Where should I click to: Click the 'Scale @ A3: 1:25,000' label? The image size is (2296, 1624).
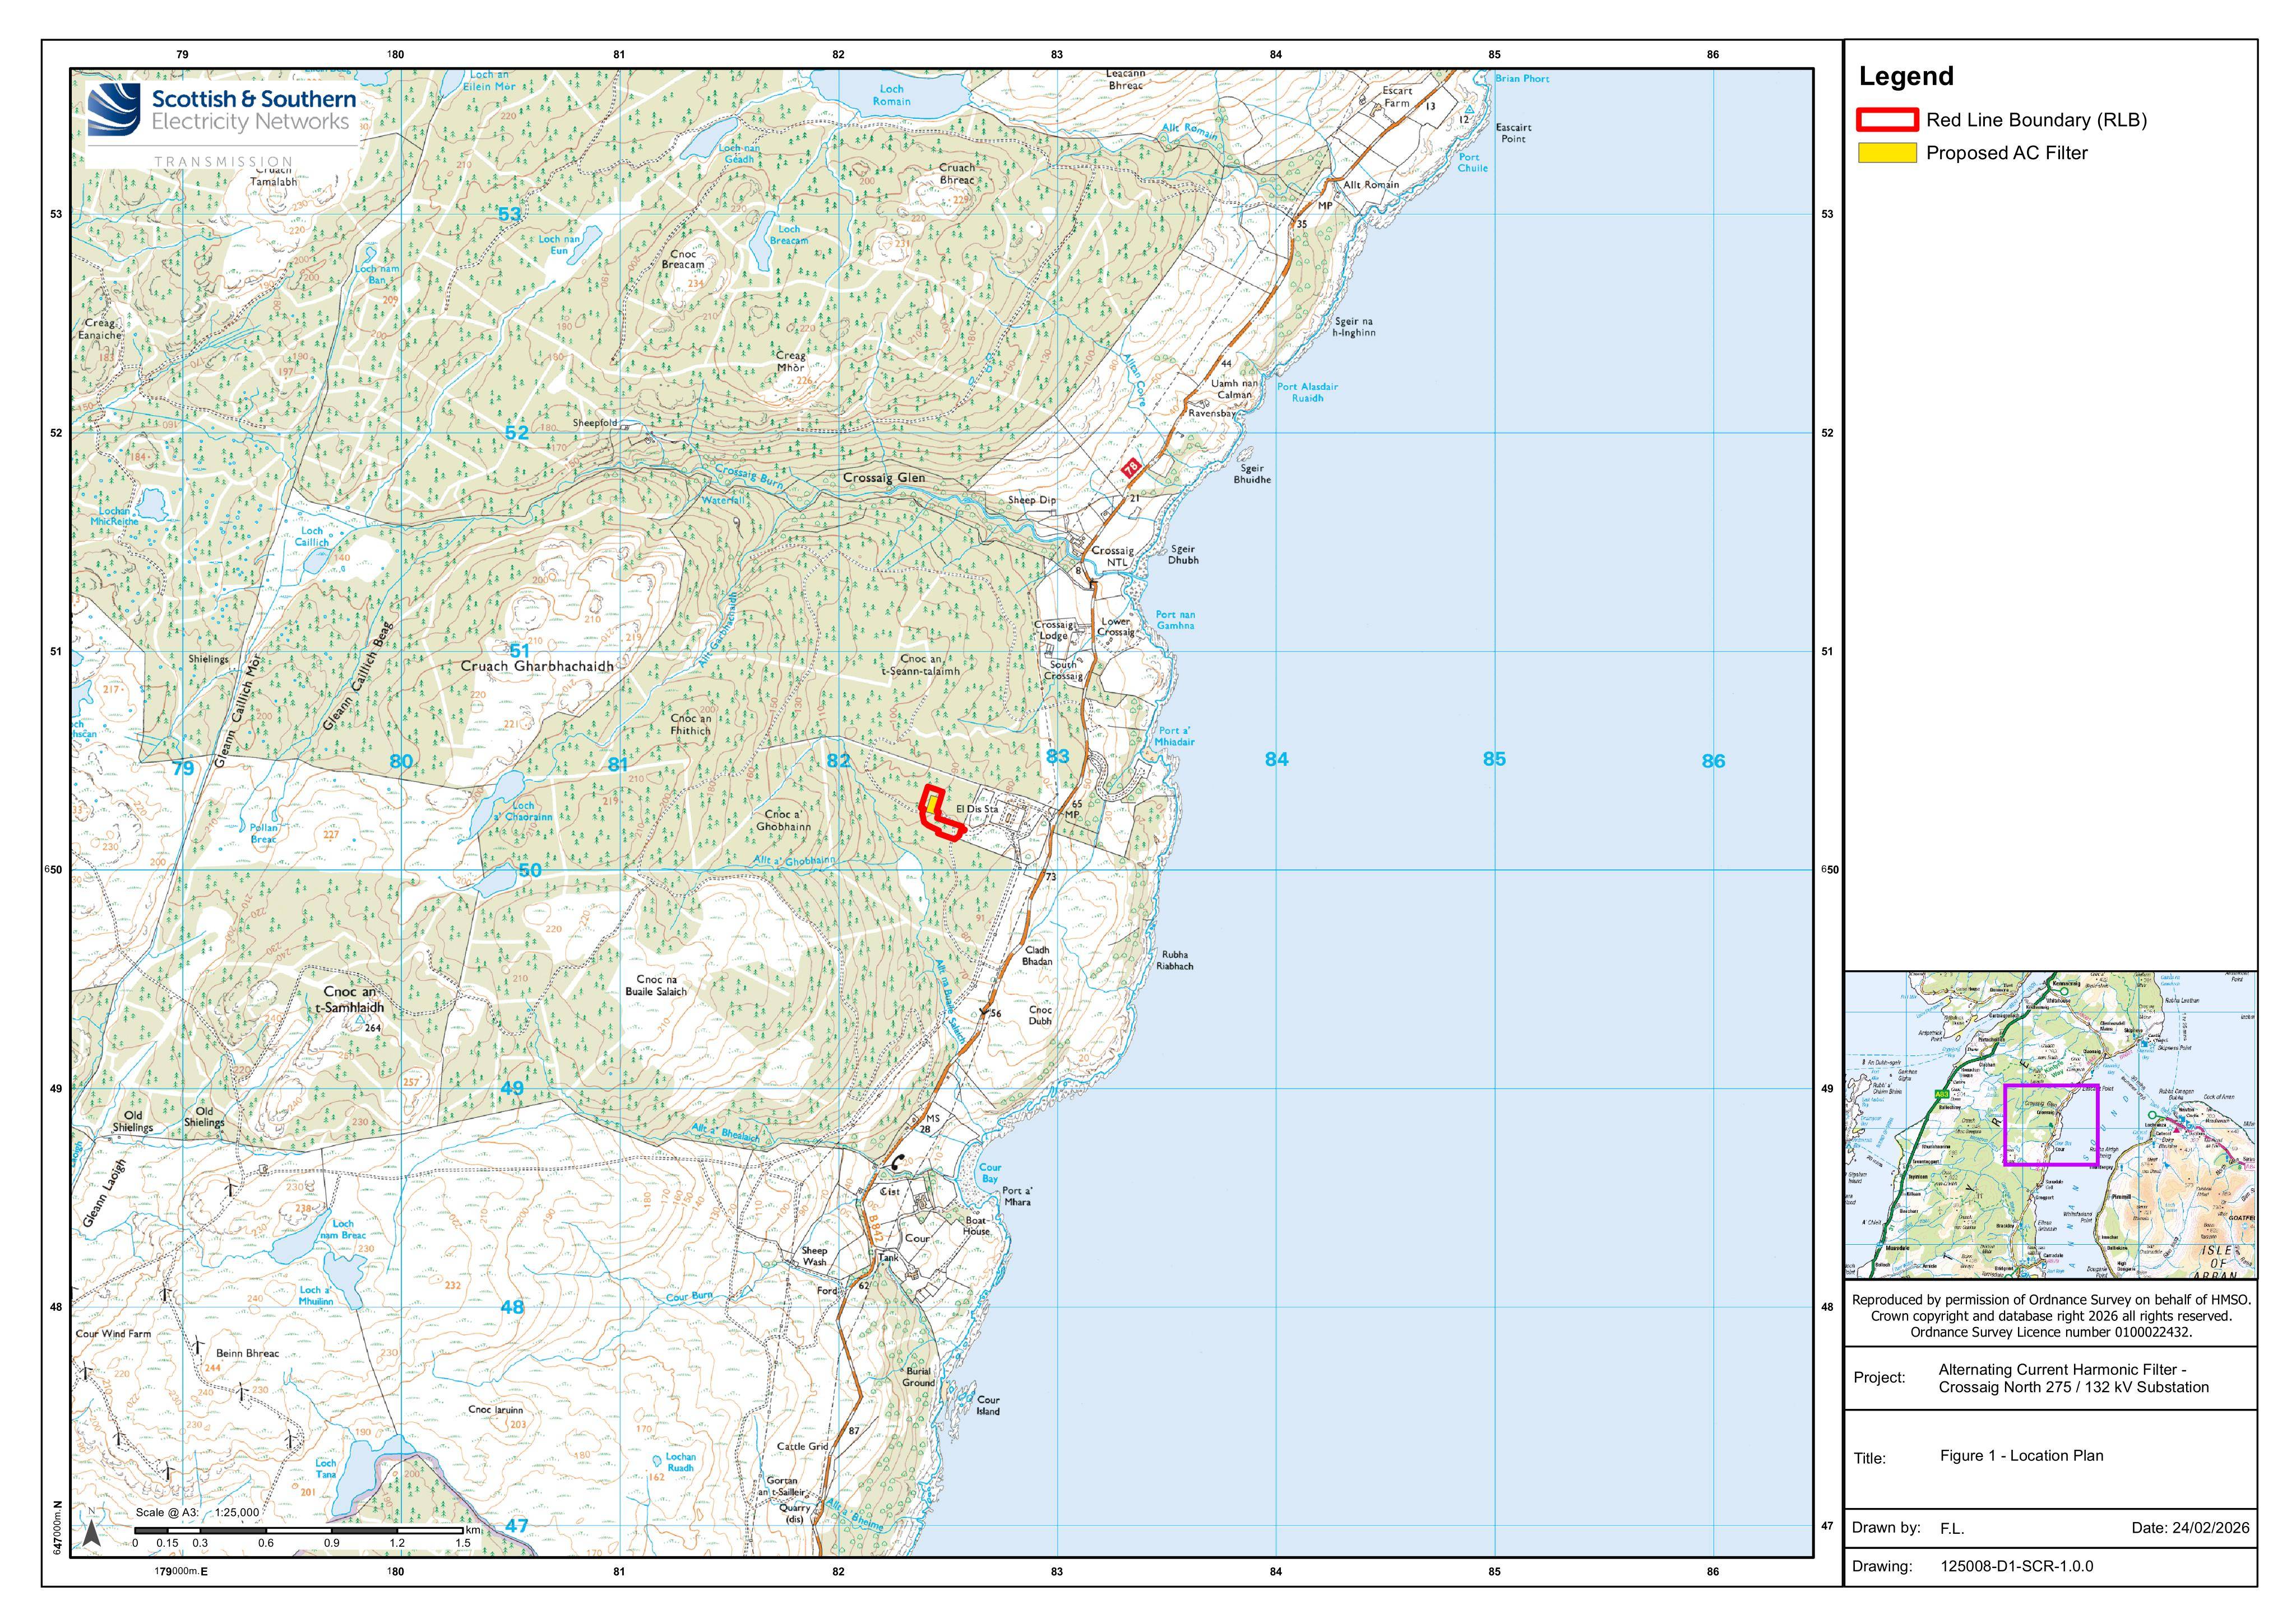197,1513
